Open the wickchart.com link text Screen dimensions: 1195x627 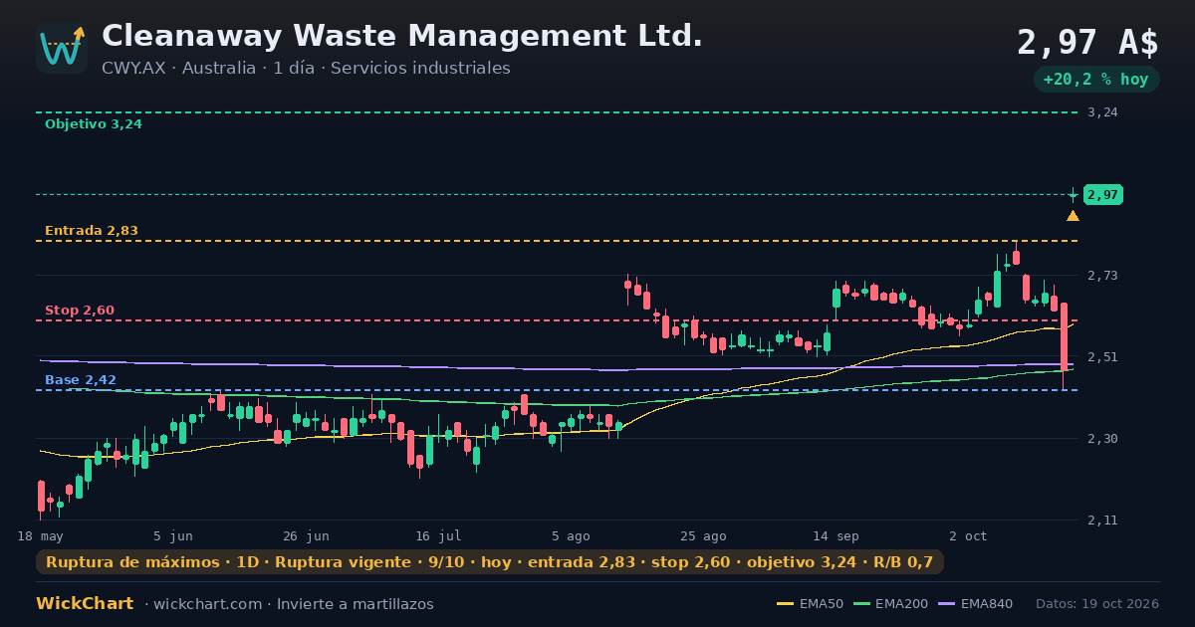coord(209,604)
